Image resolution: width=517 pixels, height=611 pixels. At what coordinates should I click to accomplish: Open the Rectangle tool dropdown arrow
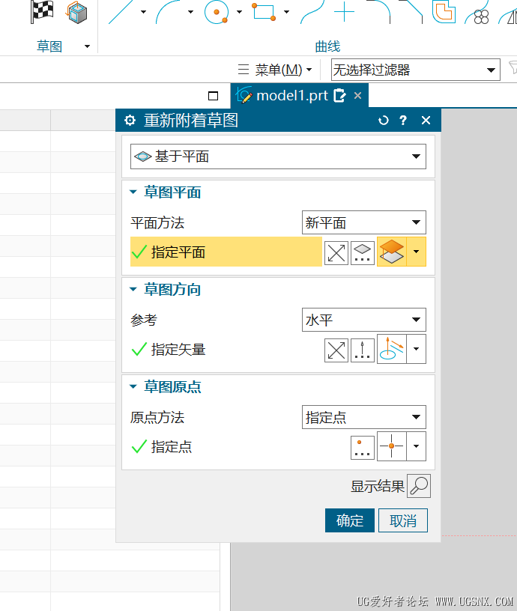(x=286, y=12)
